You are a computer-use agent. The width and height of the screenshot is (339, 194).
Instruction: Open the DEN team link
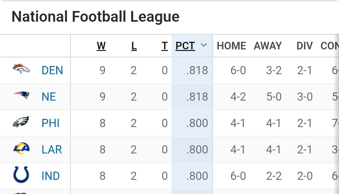coord(52,70)
